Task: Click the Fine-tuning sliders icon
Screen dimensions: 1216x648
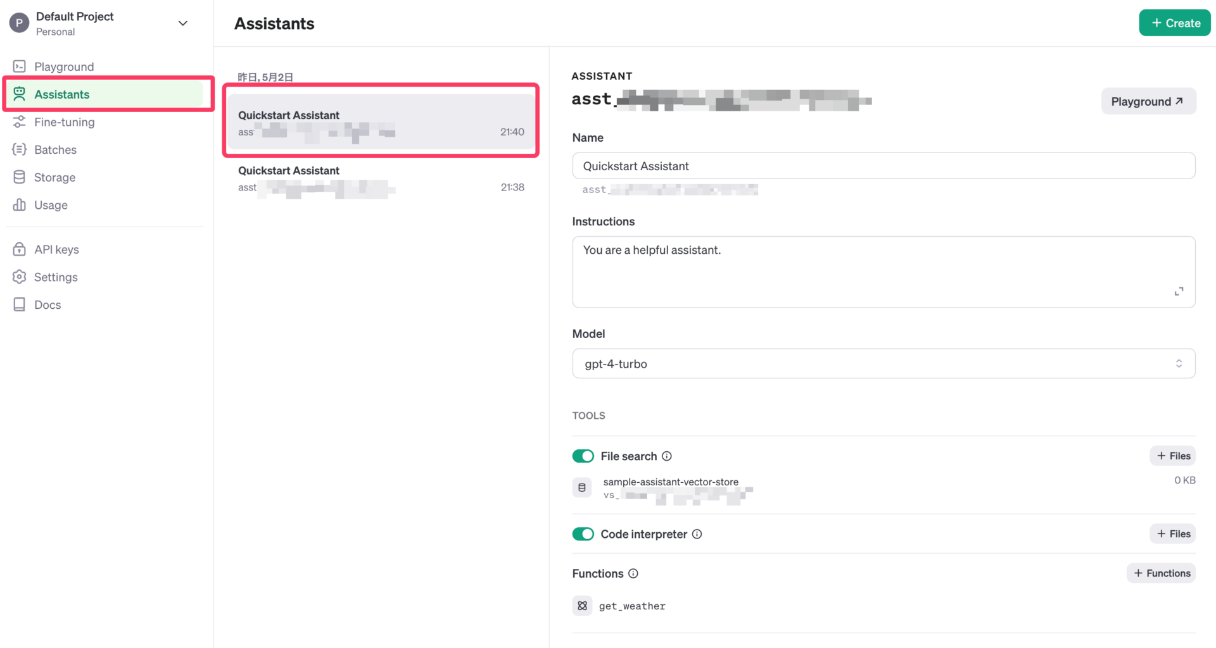Action: click(x=20, y=122)
